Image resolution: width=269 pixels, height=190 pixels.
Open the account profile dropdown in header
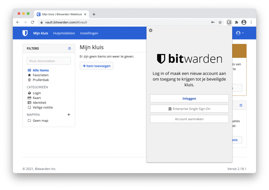point(240,33)
